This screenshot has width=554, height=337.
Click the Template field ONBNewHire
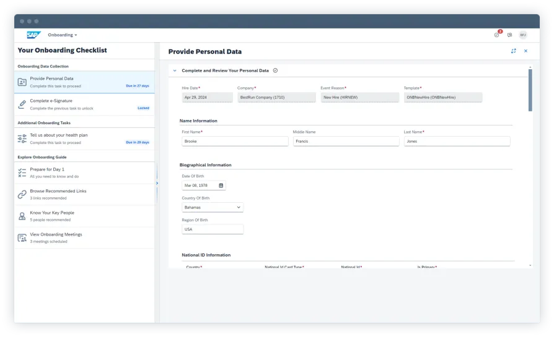[x=443, y=97]
